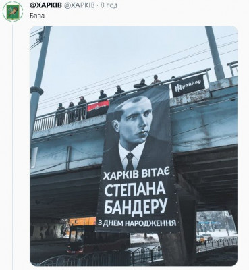Click the portrait face on the banner
249x270 pixels.
pyautogui.click(x=133, y=120)
